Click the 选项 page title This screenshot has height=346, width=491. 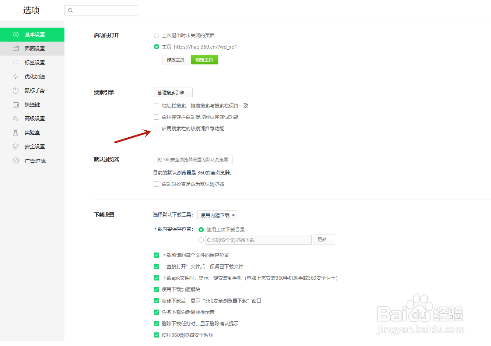click(x=31, y=10)
